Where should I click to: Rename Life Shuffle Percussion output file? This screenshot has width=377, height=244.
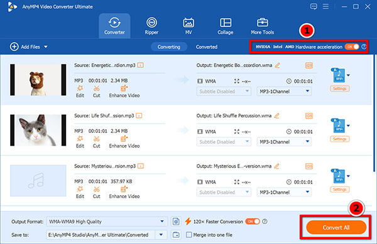tap(276, 115)
